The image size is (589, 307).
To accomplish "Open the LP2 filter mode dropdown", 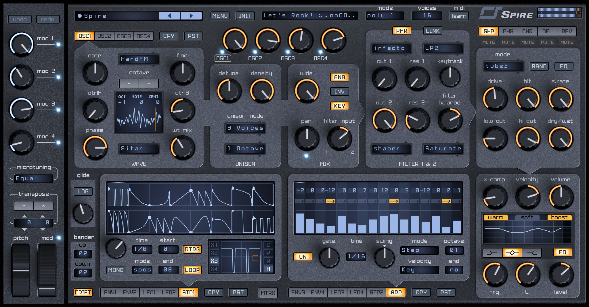I will tap(443, 48).
